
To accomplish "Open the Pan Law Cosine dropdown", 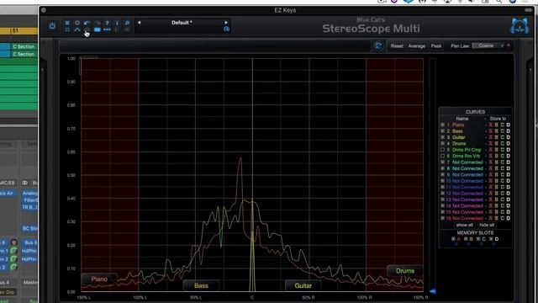I will click(488, 45).
